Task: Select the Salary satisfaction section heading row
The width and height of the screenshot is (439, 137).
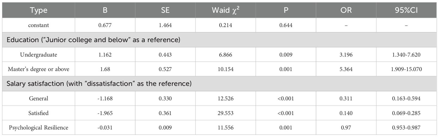Action: point(99,84)
